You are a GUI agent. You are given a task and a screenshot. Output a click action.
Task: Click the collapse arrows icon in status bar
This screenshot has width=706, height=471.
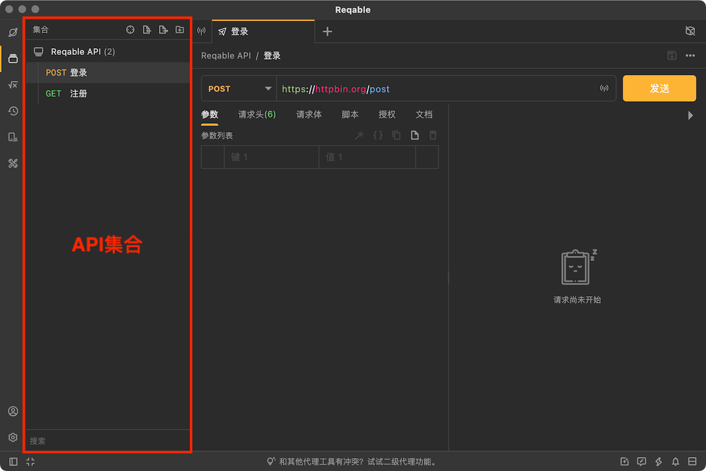point(30,461)
